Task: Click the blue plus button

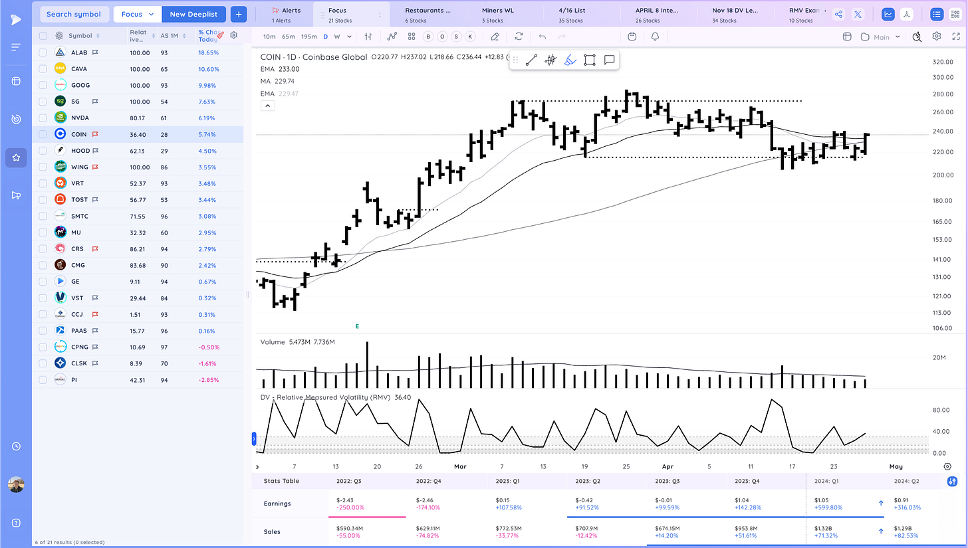Action: [x=239, y=14]
